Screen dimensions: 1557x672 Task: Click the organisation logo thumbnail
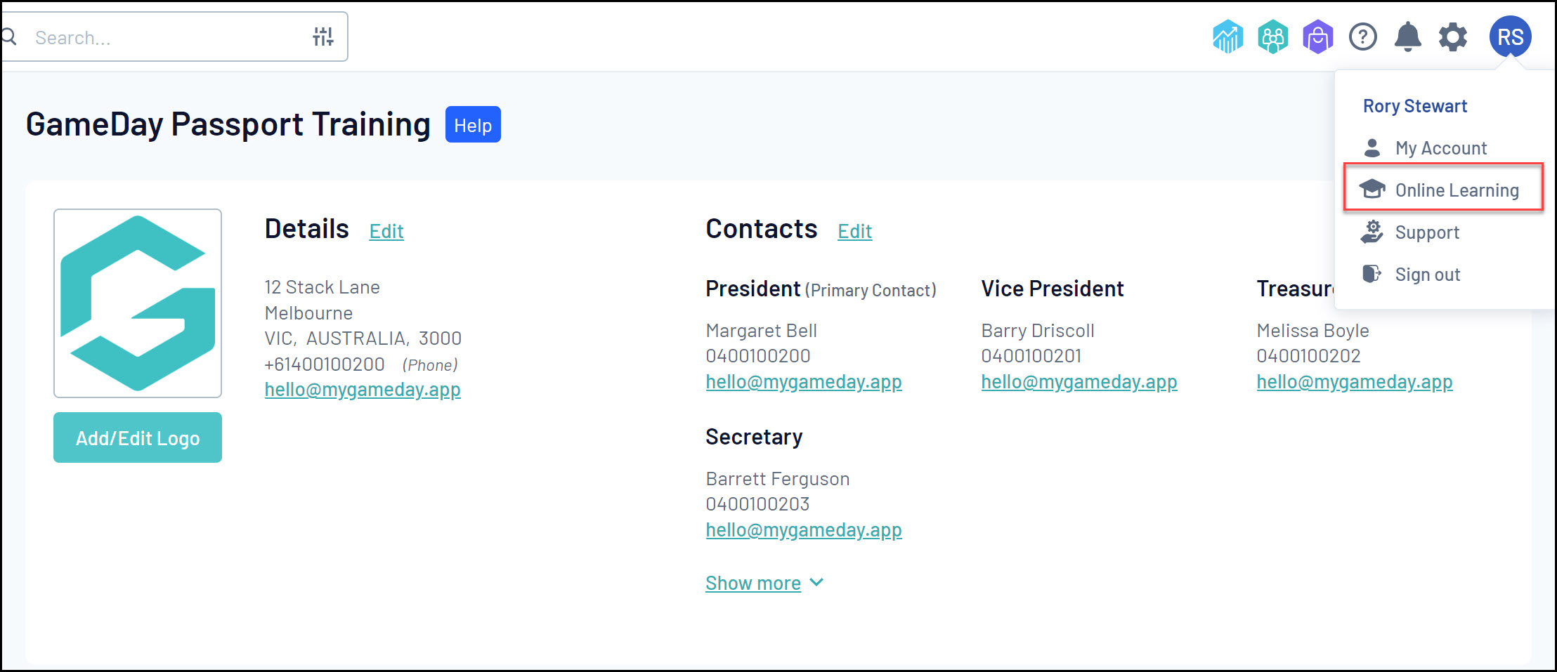click(x=138, y=303)
